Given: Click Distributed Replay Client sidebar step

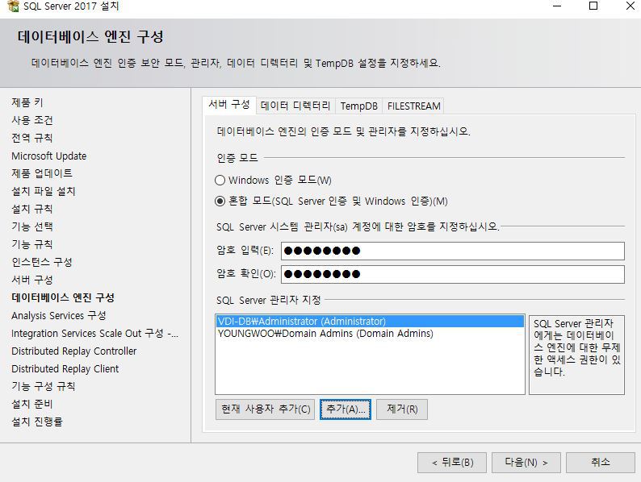Looking at the screenshot, I should (x=65, y=369).
